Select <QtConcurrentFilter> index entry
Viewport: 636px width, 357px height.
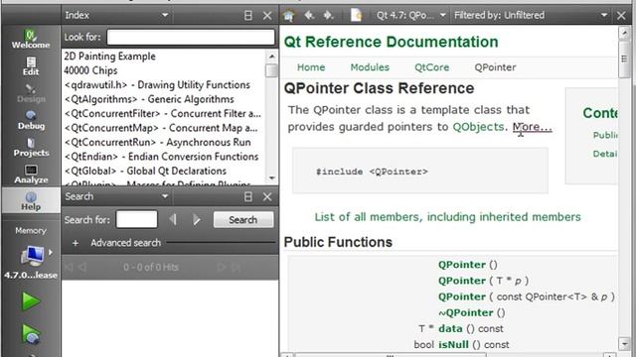(x=163, y=114)
